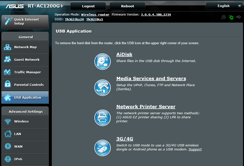Image resolution: width=244 pixels, height=166 pixels.
Task: Select the highlighted USB Application menu entry
Action: coord(25,97)
